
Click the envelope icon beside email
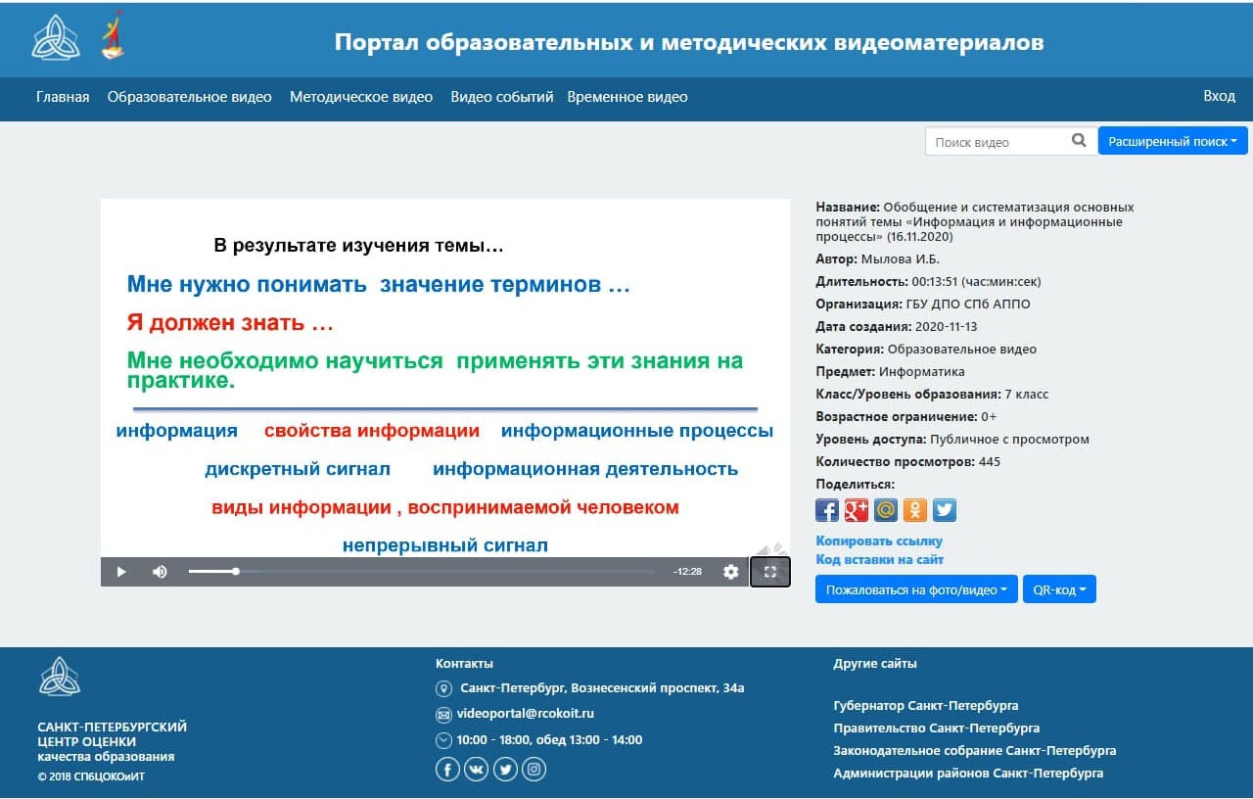(443, 715)
